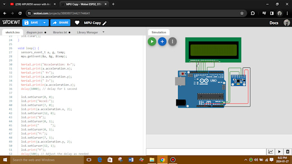Image resolution: width=292 pixels, height=164 pixels.
Task: Click the Search the web and Windows box
Action: pyautogui.click(x=47, y=160)
